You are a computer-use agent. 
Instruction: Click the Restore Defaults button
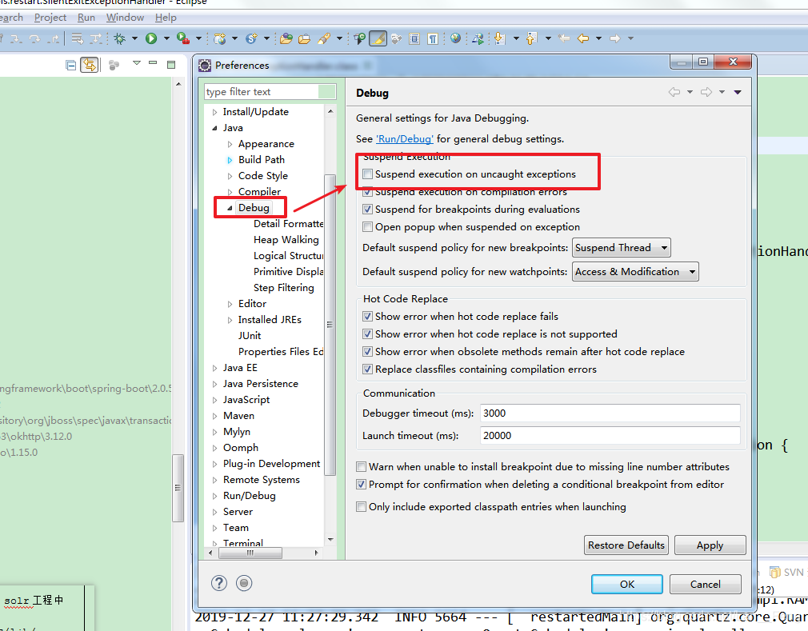pyautogui.click(x=626, y=545)
